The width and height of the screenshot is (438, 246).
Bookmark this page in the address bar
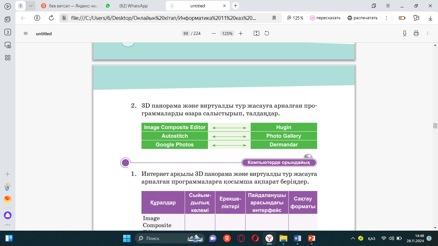(x=274, y=18)
